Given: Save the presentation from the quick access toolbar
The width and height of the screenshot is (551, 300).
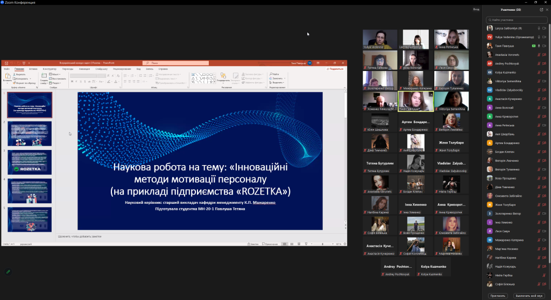Looking at the screenshot, I should 6,63.
